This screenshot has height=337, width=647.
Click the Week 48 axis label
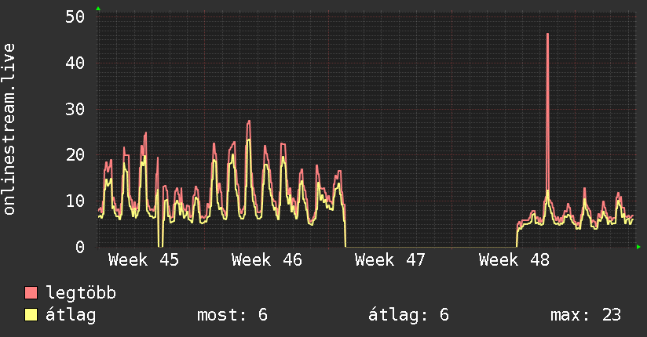514,260
